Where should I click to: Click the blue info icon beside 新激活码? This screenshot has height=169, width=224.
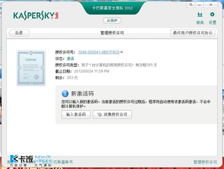65,94
